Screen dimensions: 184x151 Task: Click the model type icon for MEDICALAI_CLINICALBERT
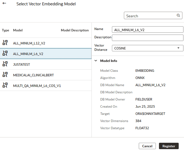(5, 75)
